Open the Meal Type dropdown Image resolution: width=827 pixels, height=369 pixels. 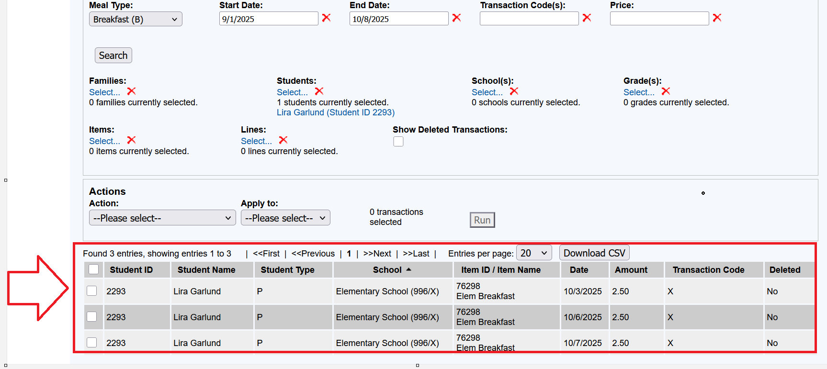point(136,19)
